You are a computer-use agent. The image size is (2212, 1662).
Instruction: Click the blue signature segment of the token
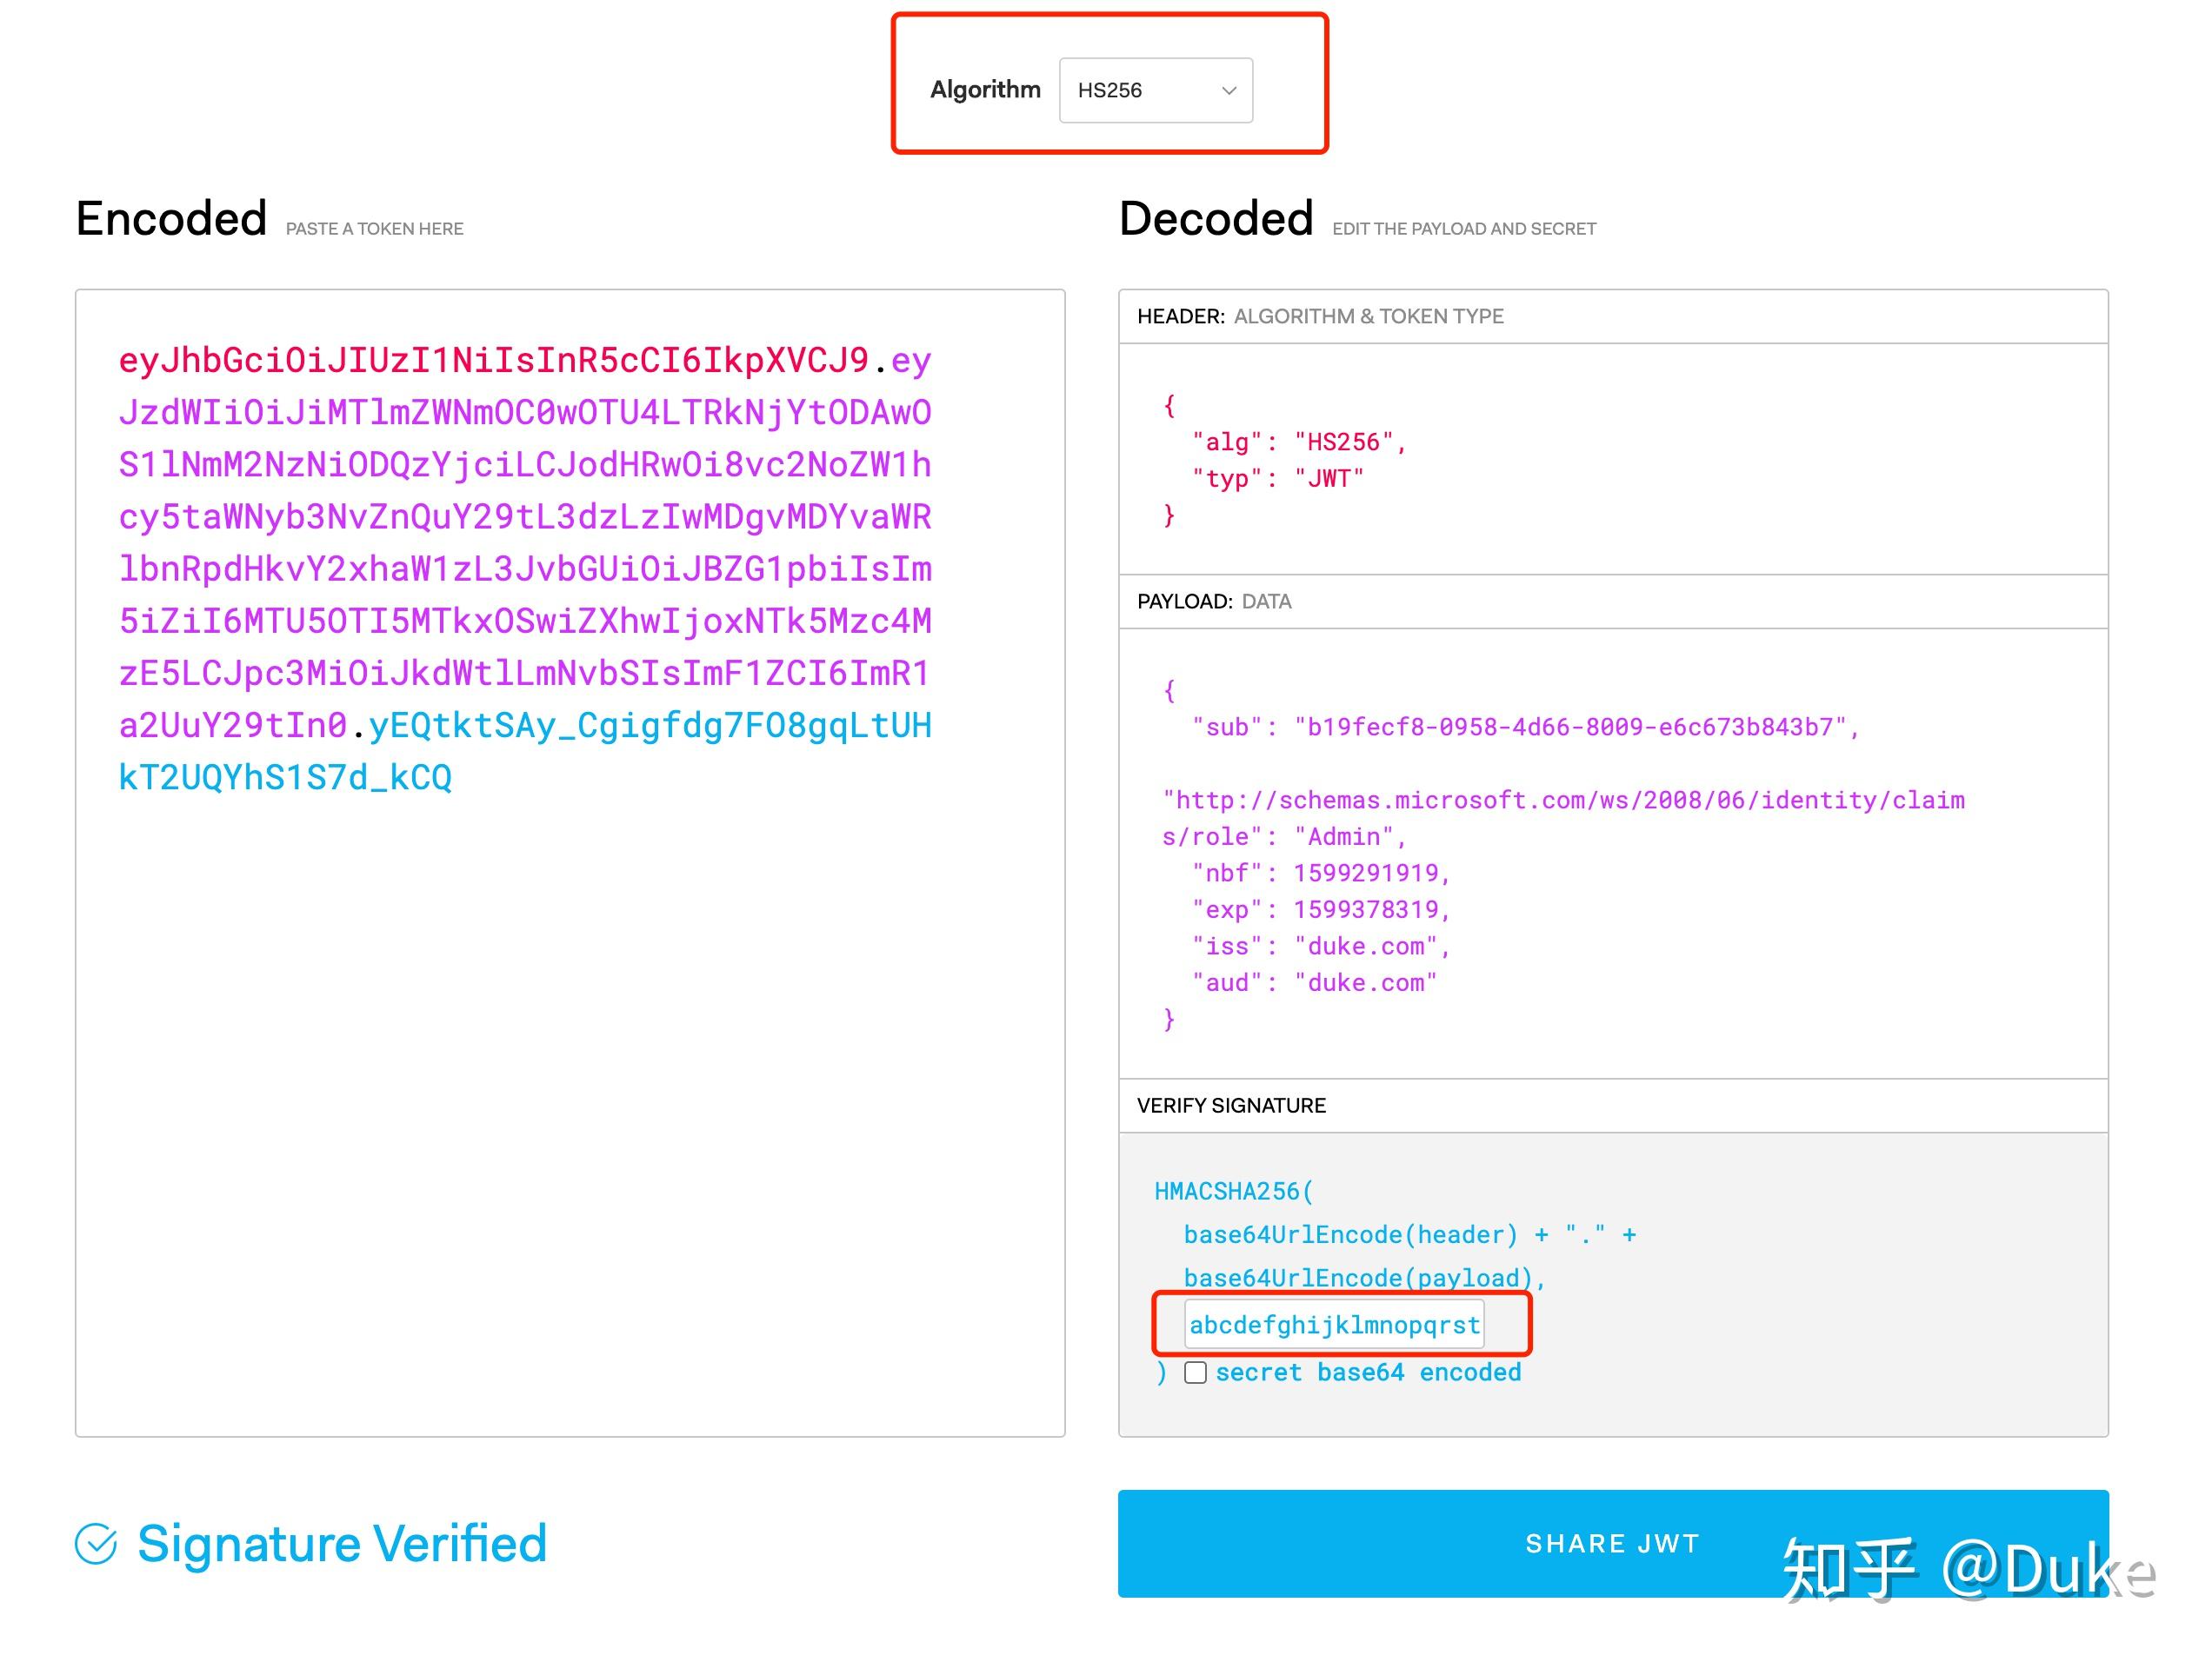(650, 726)
